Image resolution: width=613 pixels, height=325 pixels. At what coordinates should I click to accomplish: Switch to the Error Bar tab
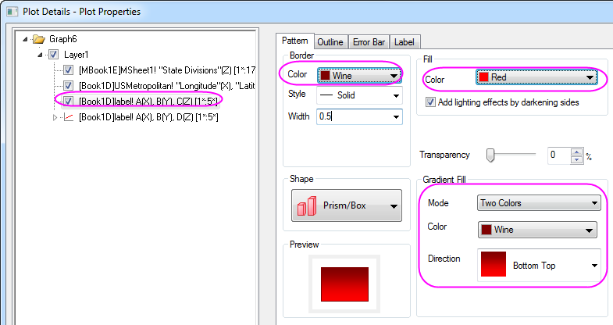tap(369, 42)
